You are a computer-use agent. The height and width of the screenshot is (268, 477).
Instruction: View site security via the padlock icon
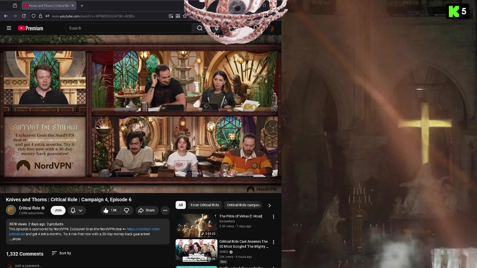pos(41,16)
